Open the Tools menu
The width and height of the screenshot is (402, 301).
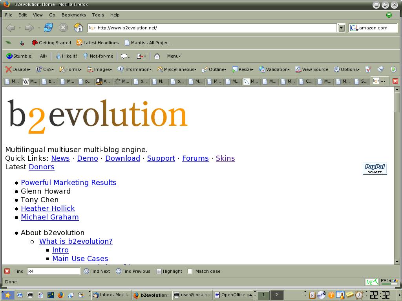[98, 15]
